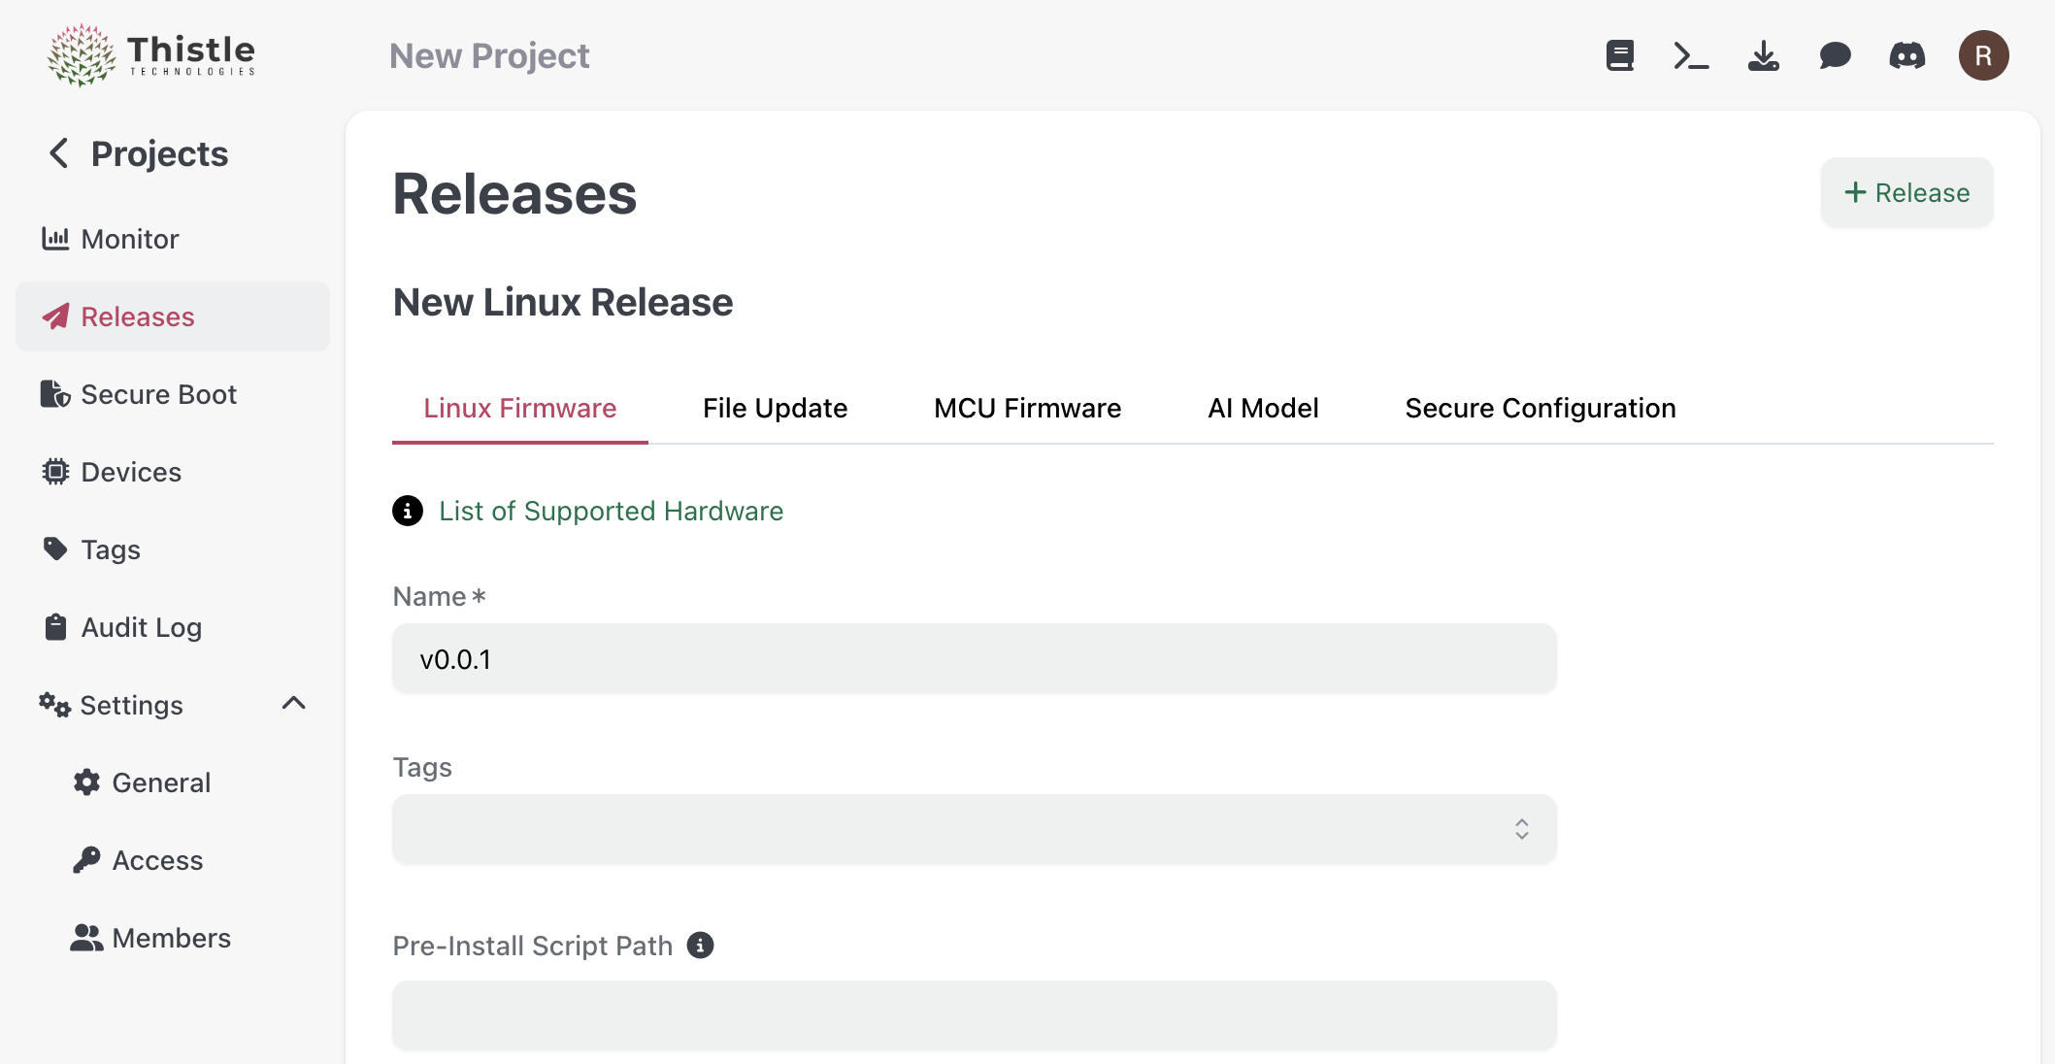Viewport: 2055px width, 1064px height.
Task: Switch to the MCU Firmware tab
Action: click(1026, 408)
